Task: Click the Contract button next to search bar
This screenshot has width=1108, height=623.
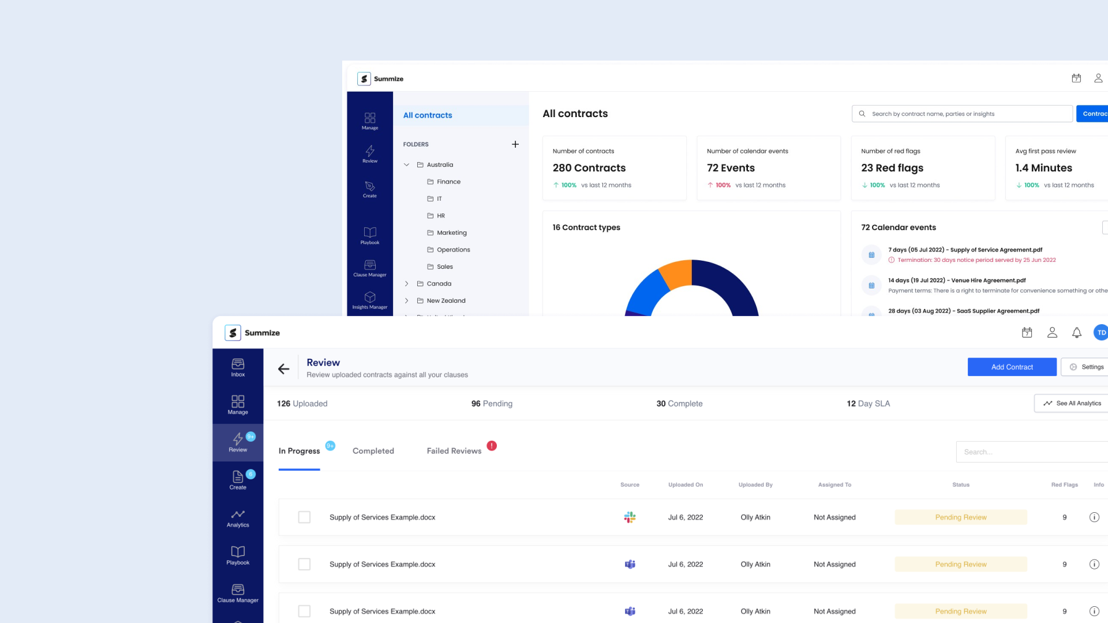Action: coord(1092,114)
